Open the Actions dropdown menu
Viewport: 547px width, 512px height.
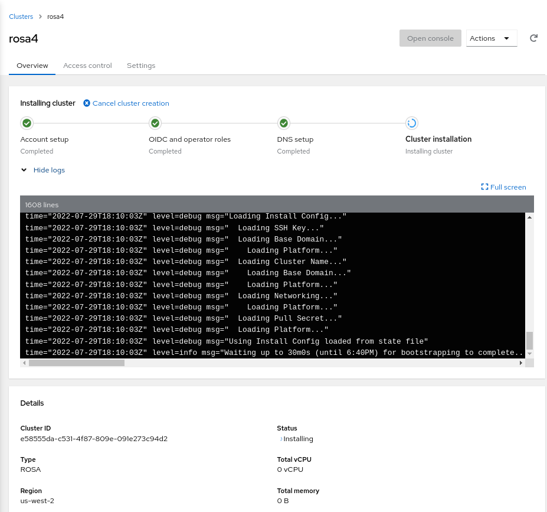pyautogui.click(x=491, y=38)
